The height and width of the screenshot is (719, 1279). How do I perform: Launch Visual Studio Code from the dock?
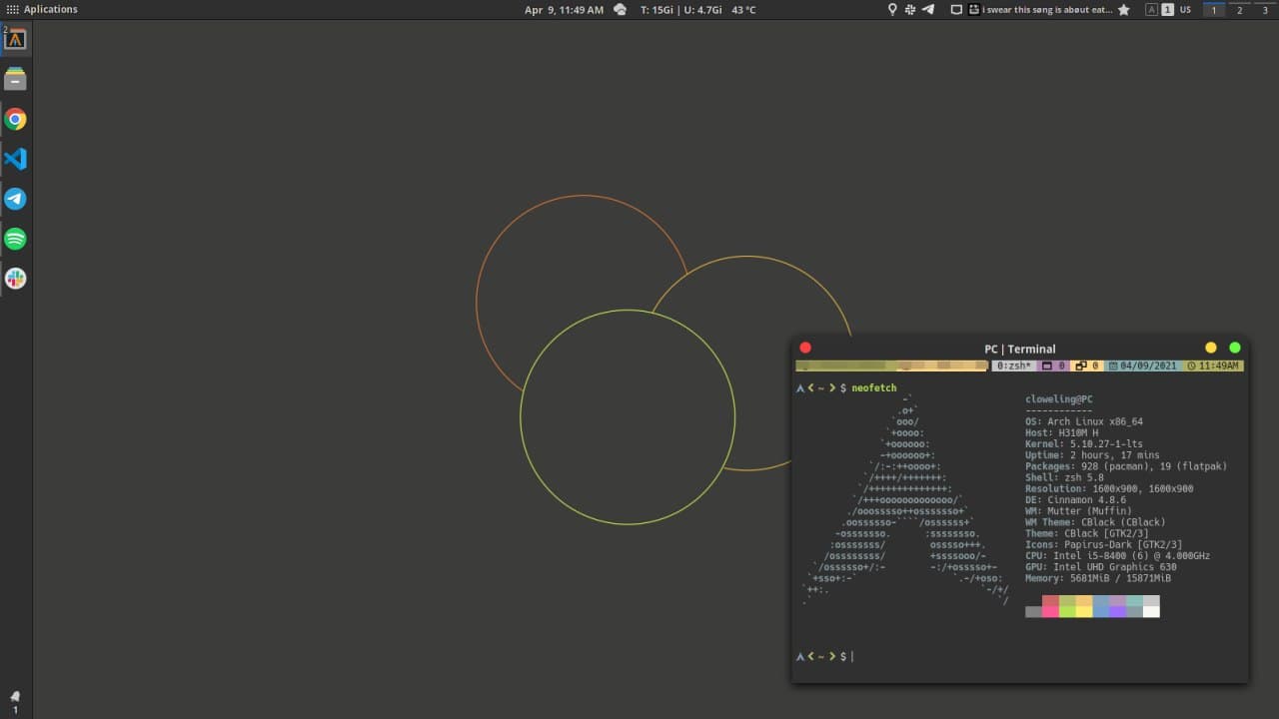[x=16, y=159]
